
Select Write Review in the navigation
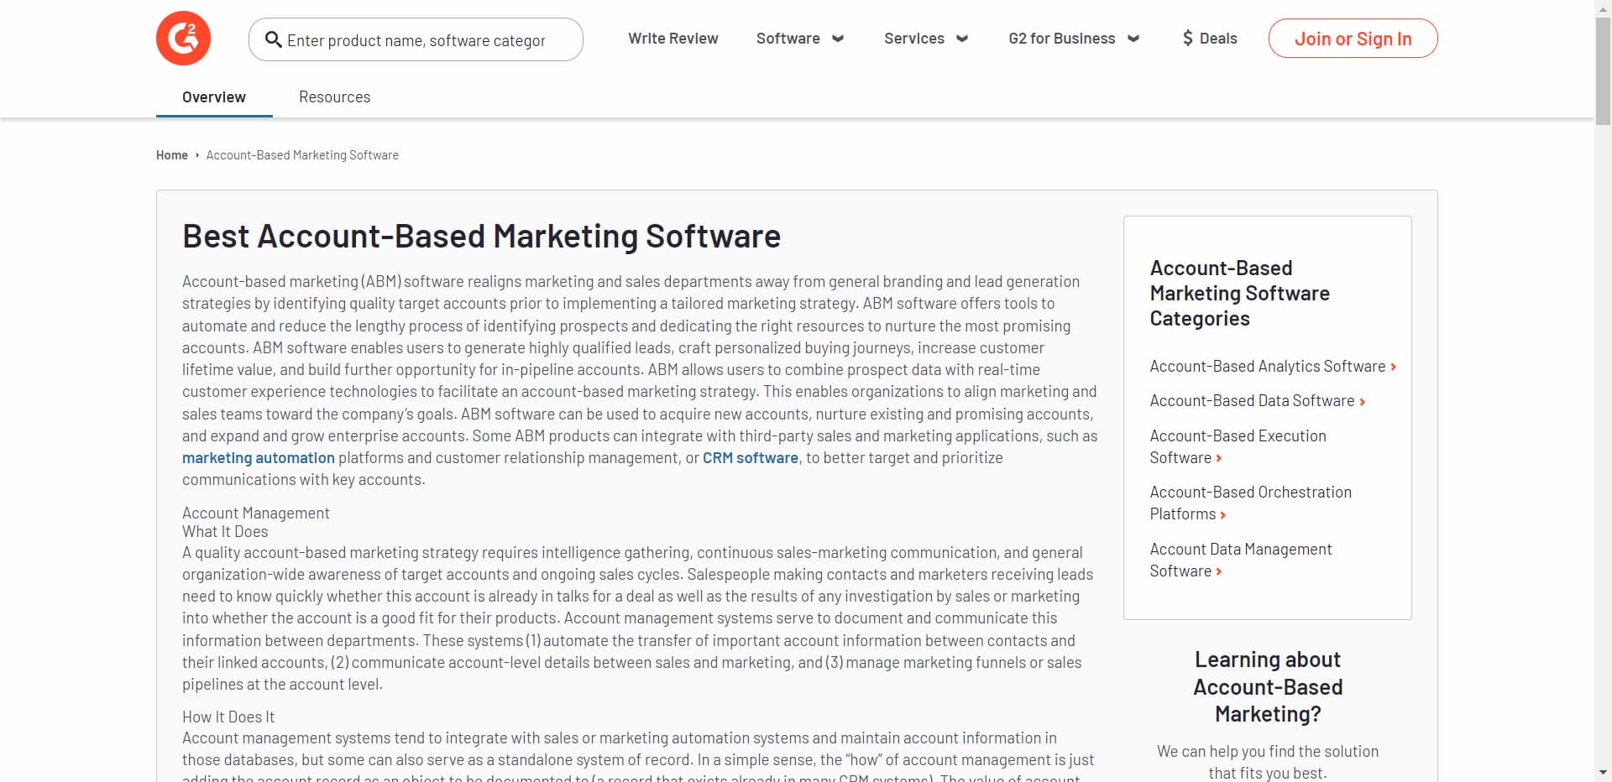(673, 39)
